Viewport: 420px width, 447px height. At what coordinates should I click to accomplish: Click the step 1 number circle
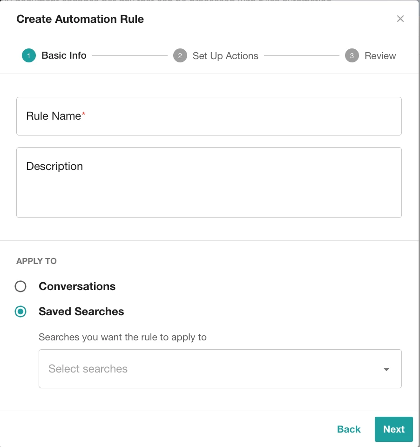pyautogui.click(x=29, y=56)
